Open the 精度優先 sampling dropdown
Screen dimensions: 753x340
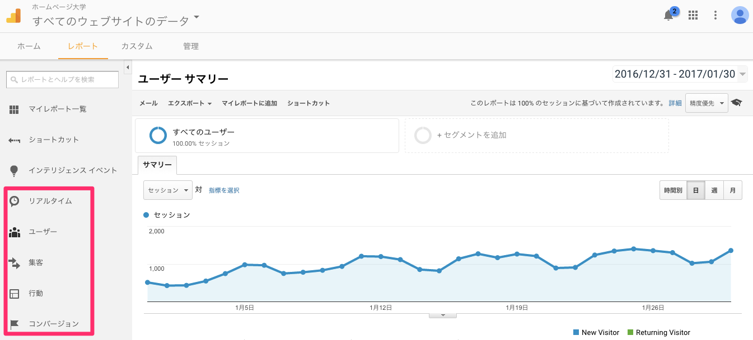coord(706,103)
